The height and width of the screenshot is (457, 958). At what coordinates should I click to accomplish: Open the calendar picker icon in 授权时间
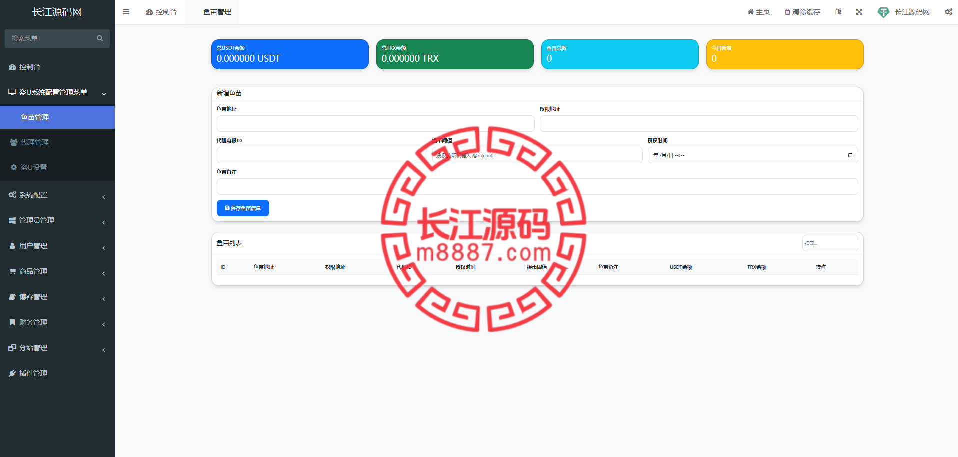[850, 155]
